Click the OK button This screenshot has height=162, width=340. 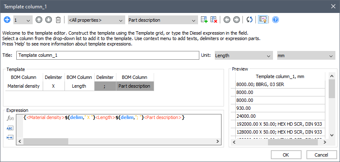[286, 155]
